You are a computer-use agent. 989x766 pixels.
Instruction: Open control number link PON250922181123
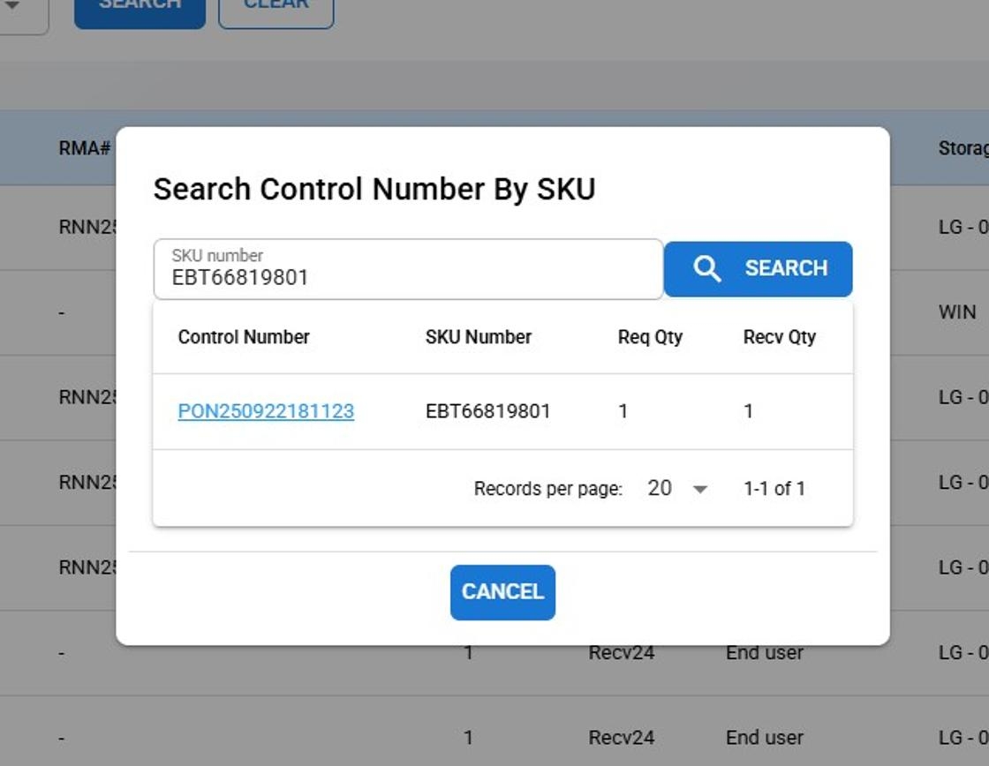tap(266, 411)
